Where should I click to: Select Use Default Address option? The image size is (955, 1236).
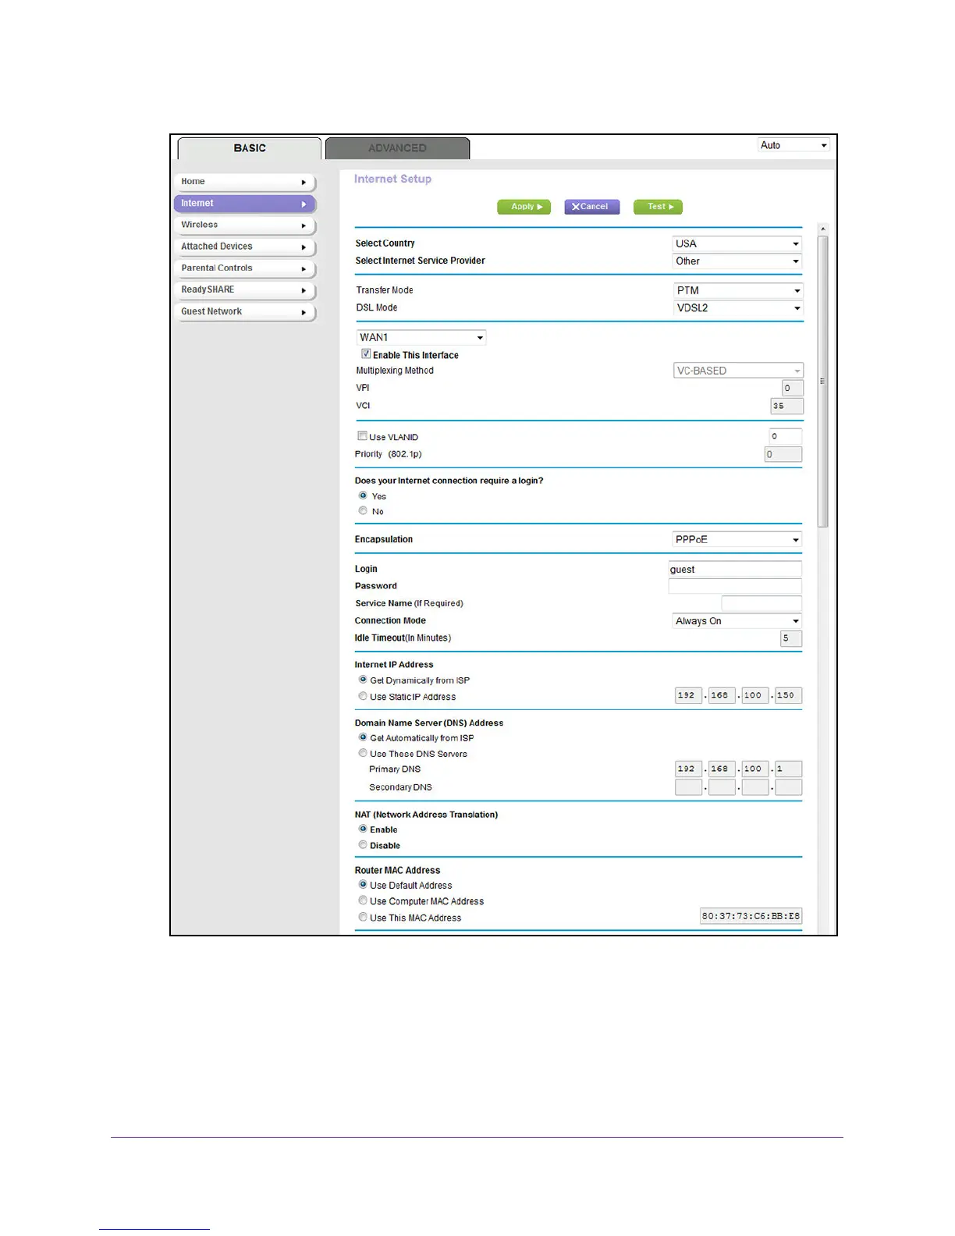363,885
